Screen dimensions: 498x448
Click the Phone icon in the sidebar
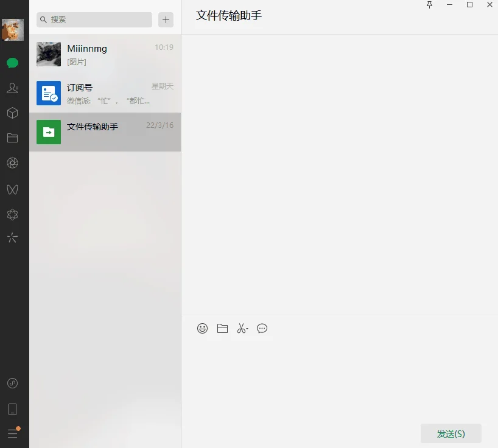(12, 409)
